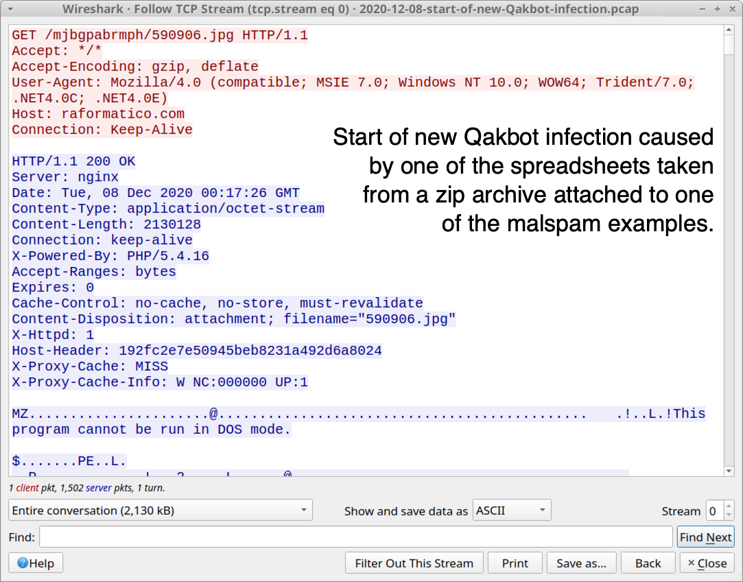Click the Connection: Keep-Alive request line

(x=102, y=130)
